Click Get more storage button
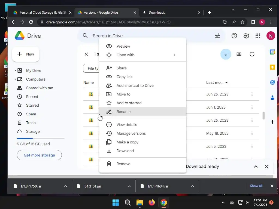279x209 pixels. [x=39, y=155]
